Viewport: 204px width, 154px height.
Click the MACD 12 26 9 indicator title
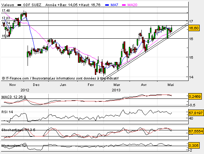click(14, 97)
